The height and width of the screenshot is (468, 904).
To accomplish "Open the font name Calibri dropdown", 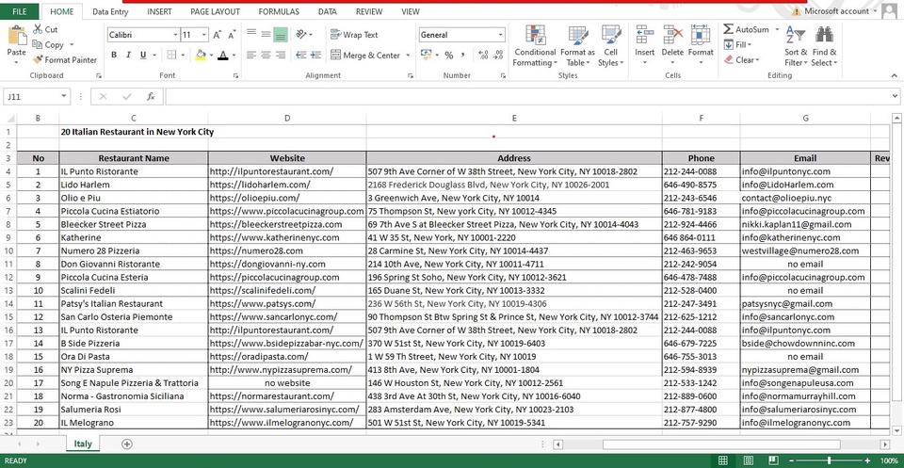I will click(x=175, y=35).
